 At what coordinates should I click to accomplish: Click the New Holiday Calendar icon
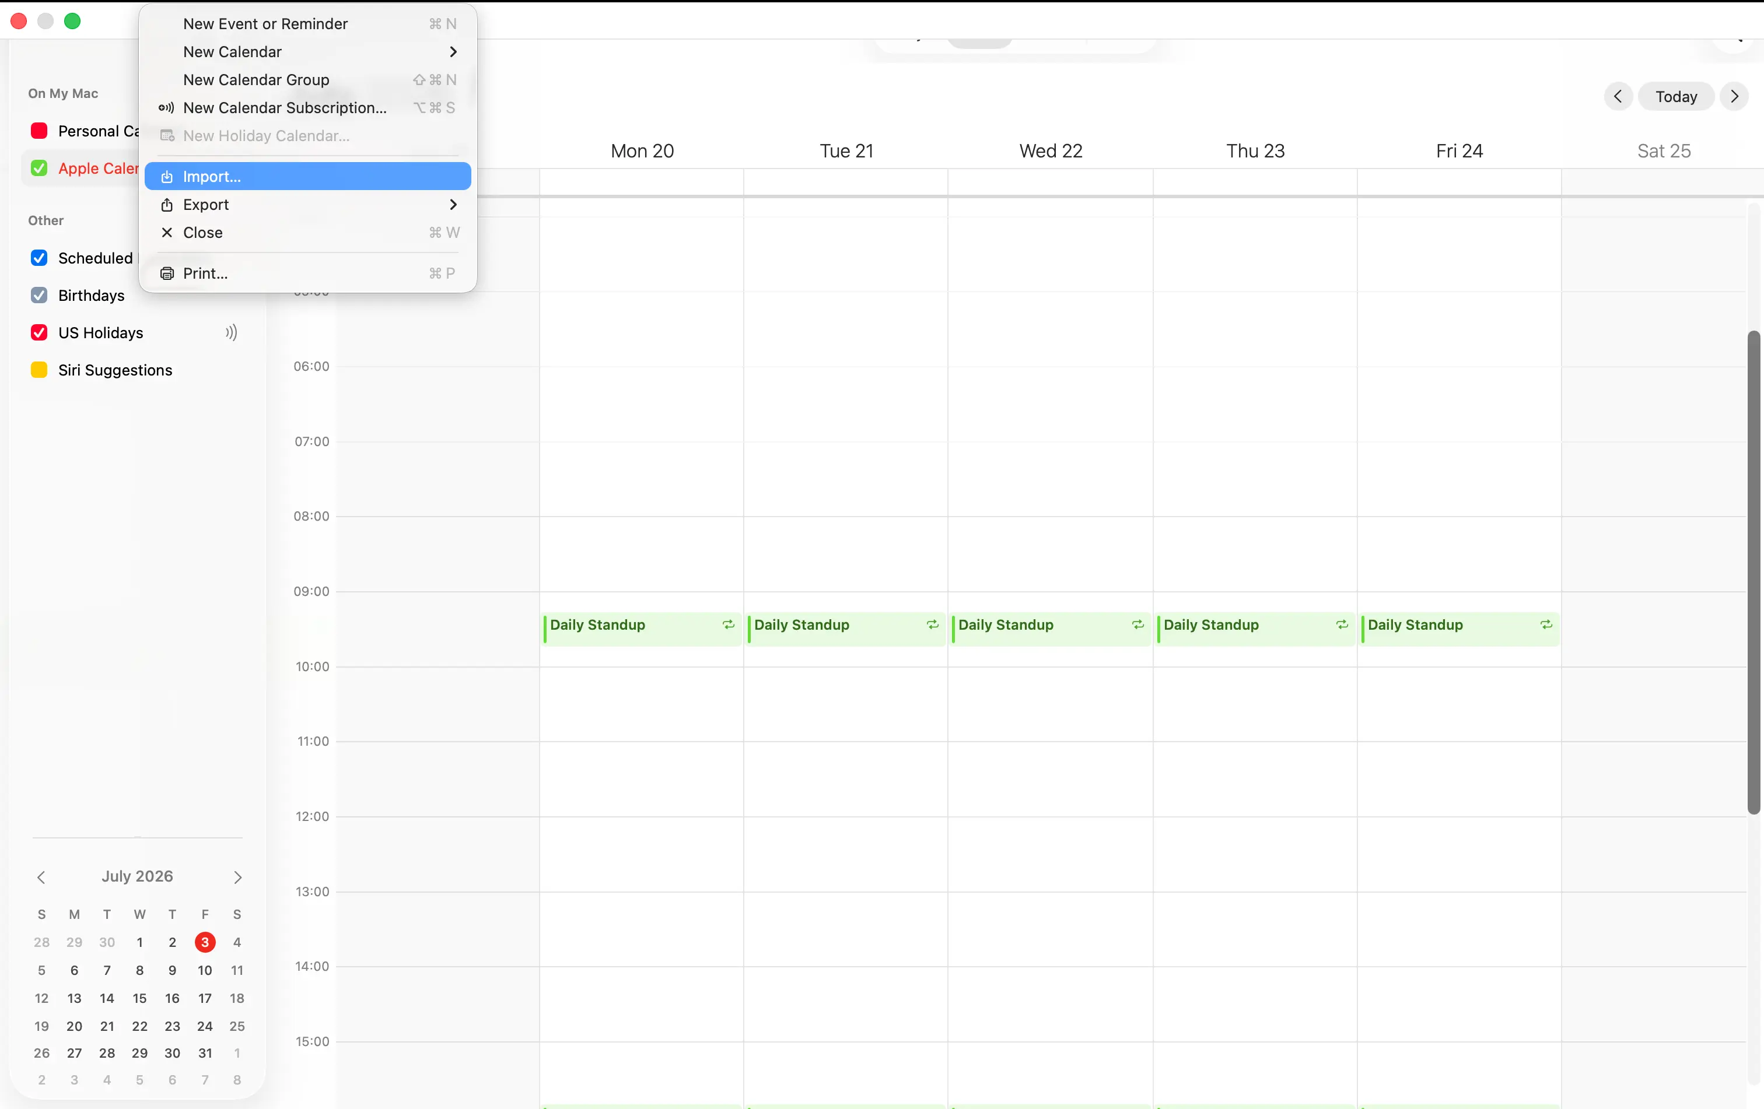click(167, 135)
